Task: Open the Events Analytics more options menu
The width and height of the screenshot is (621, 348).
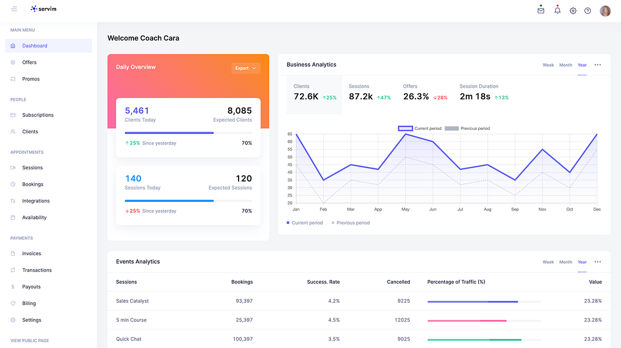Action: tap(598, 262)
